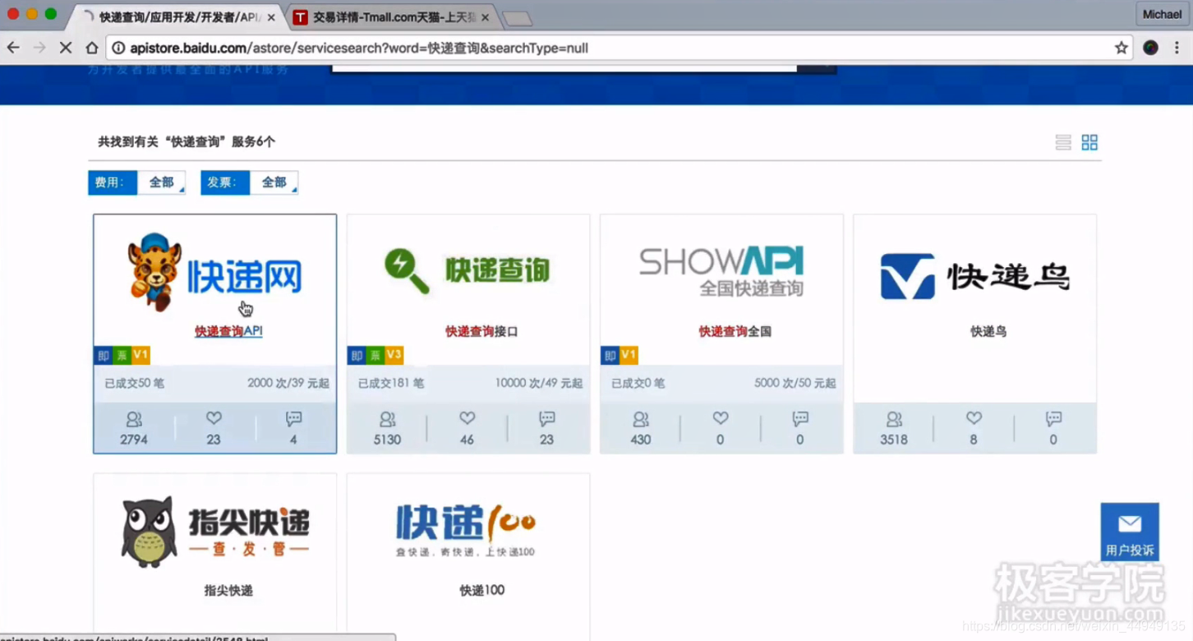Click users icon with 5130 count
Image resolution: width=1193 pixels, height=641 pixels.
(x=387, y=420)
